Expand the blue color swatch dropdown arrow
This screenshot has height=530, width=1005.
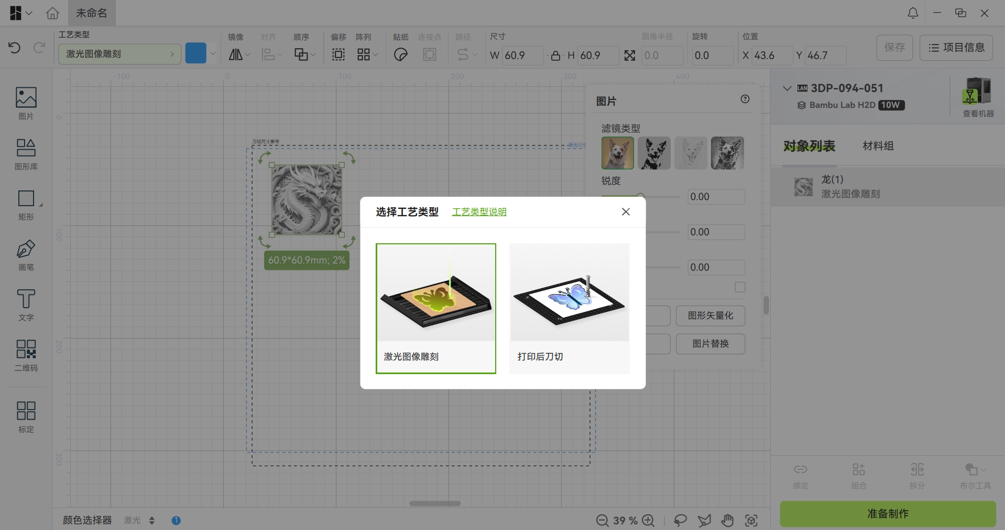[212, 54]
